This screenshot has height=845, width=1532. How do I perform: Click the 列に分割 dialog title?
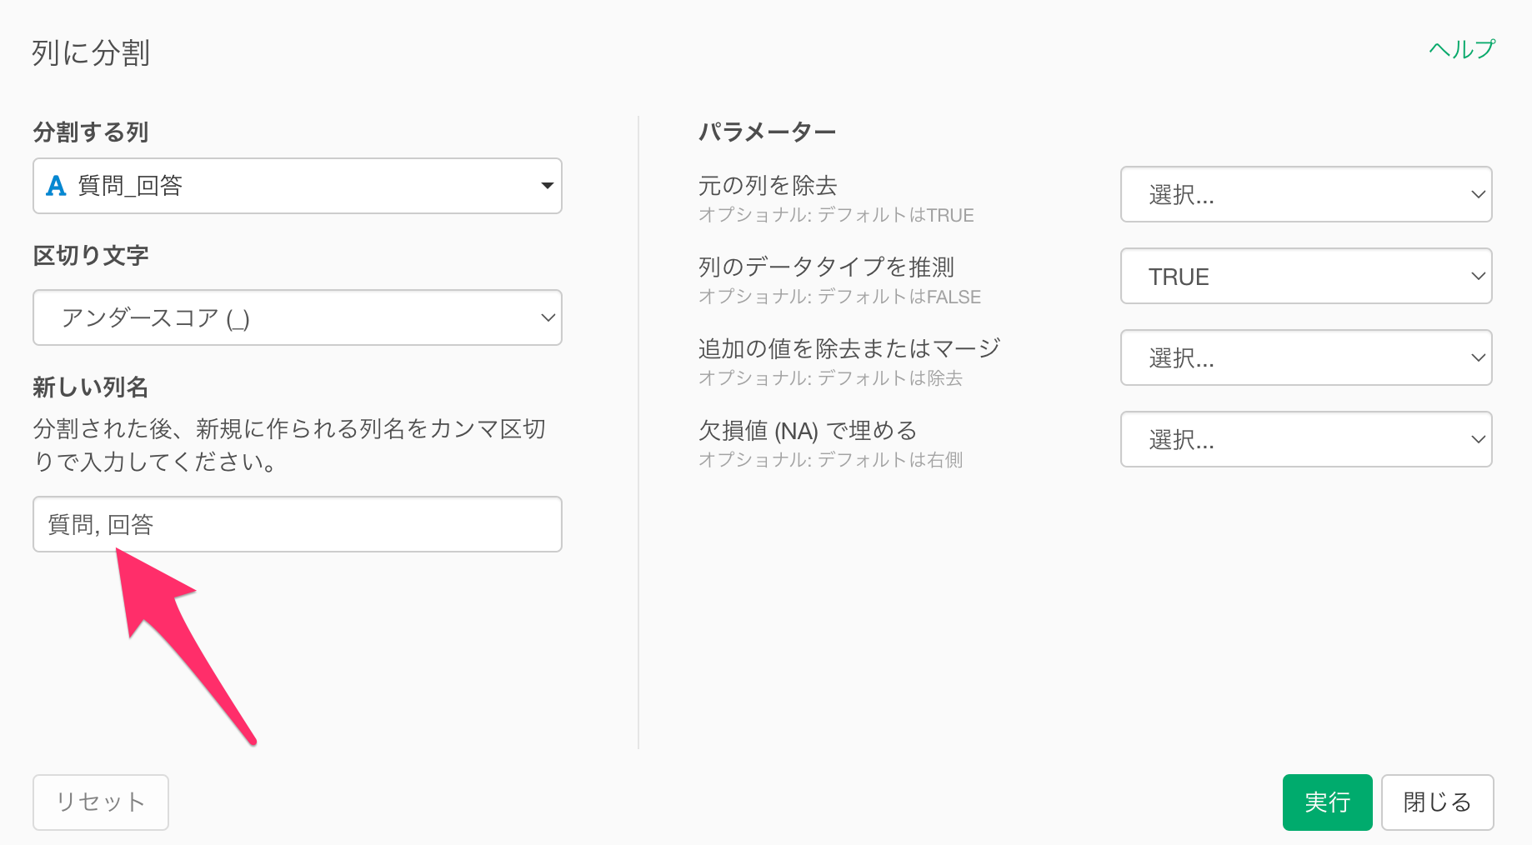91,53
